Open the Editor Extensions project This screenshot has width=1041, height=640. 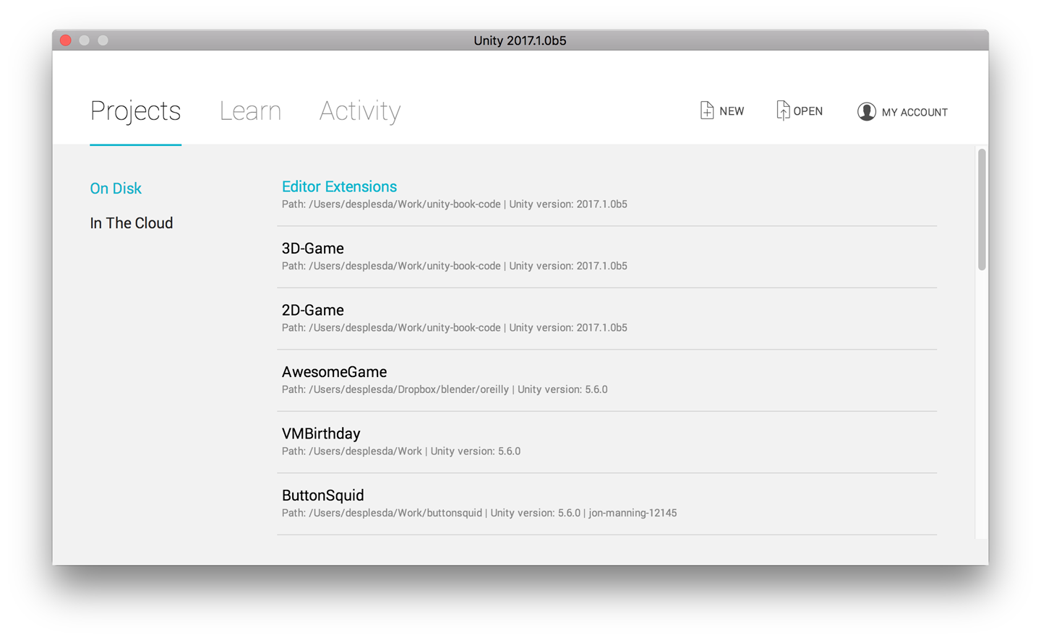[339, 186]
